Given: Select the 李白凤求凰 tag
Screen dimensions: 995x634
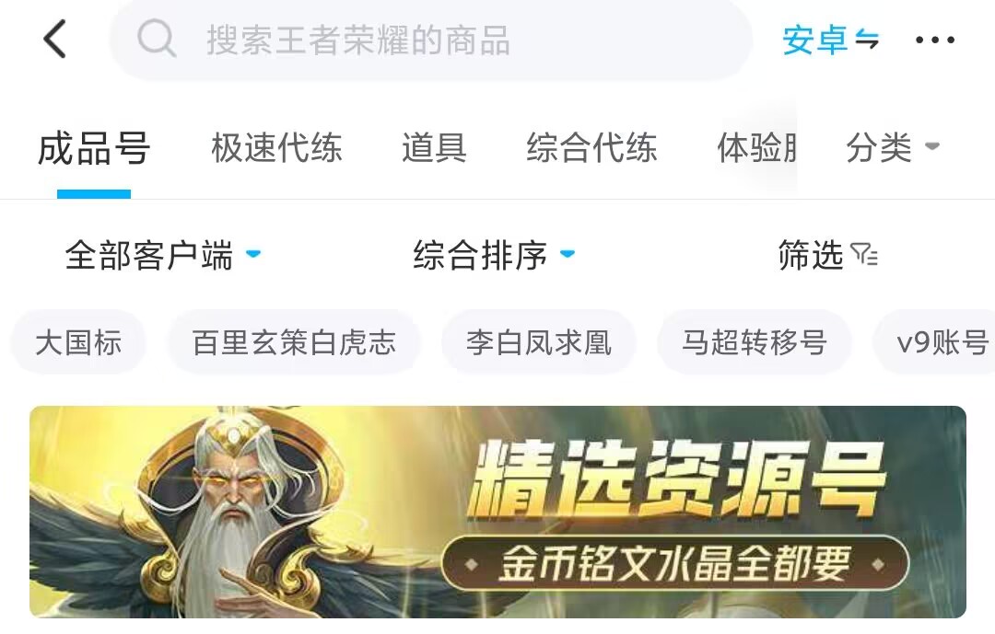Looking at the screenshot, I should [x=539, y=342].
